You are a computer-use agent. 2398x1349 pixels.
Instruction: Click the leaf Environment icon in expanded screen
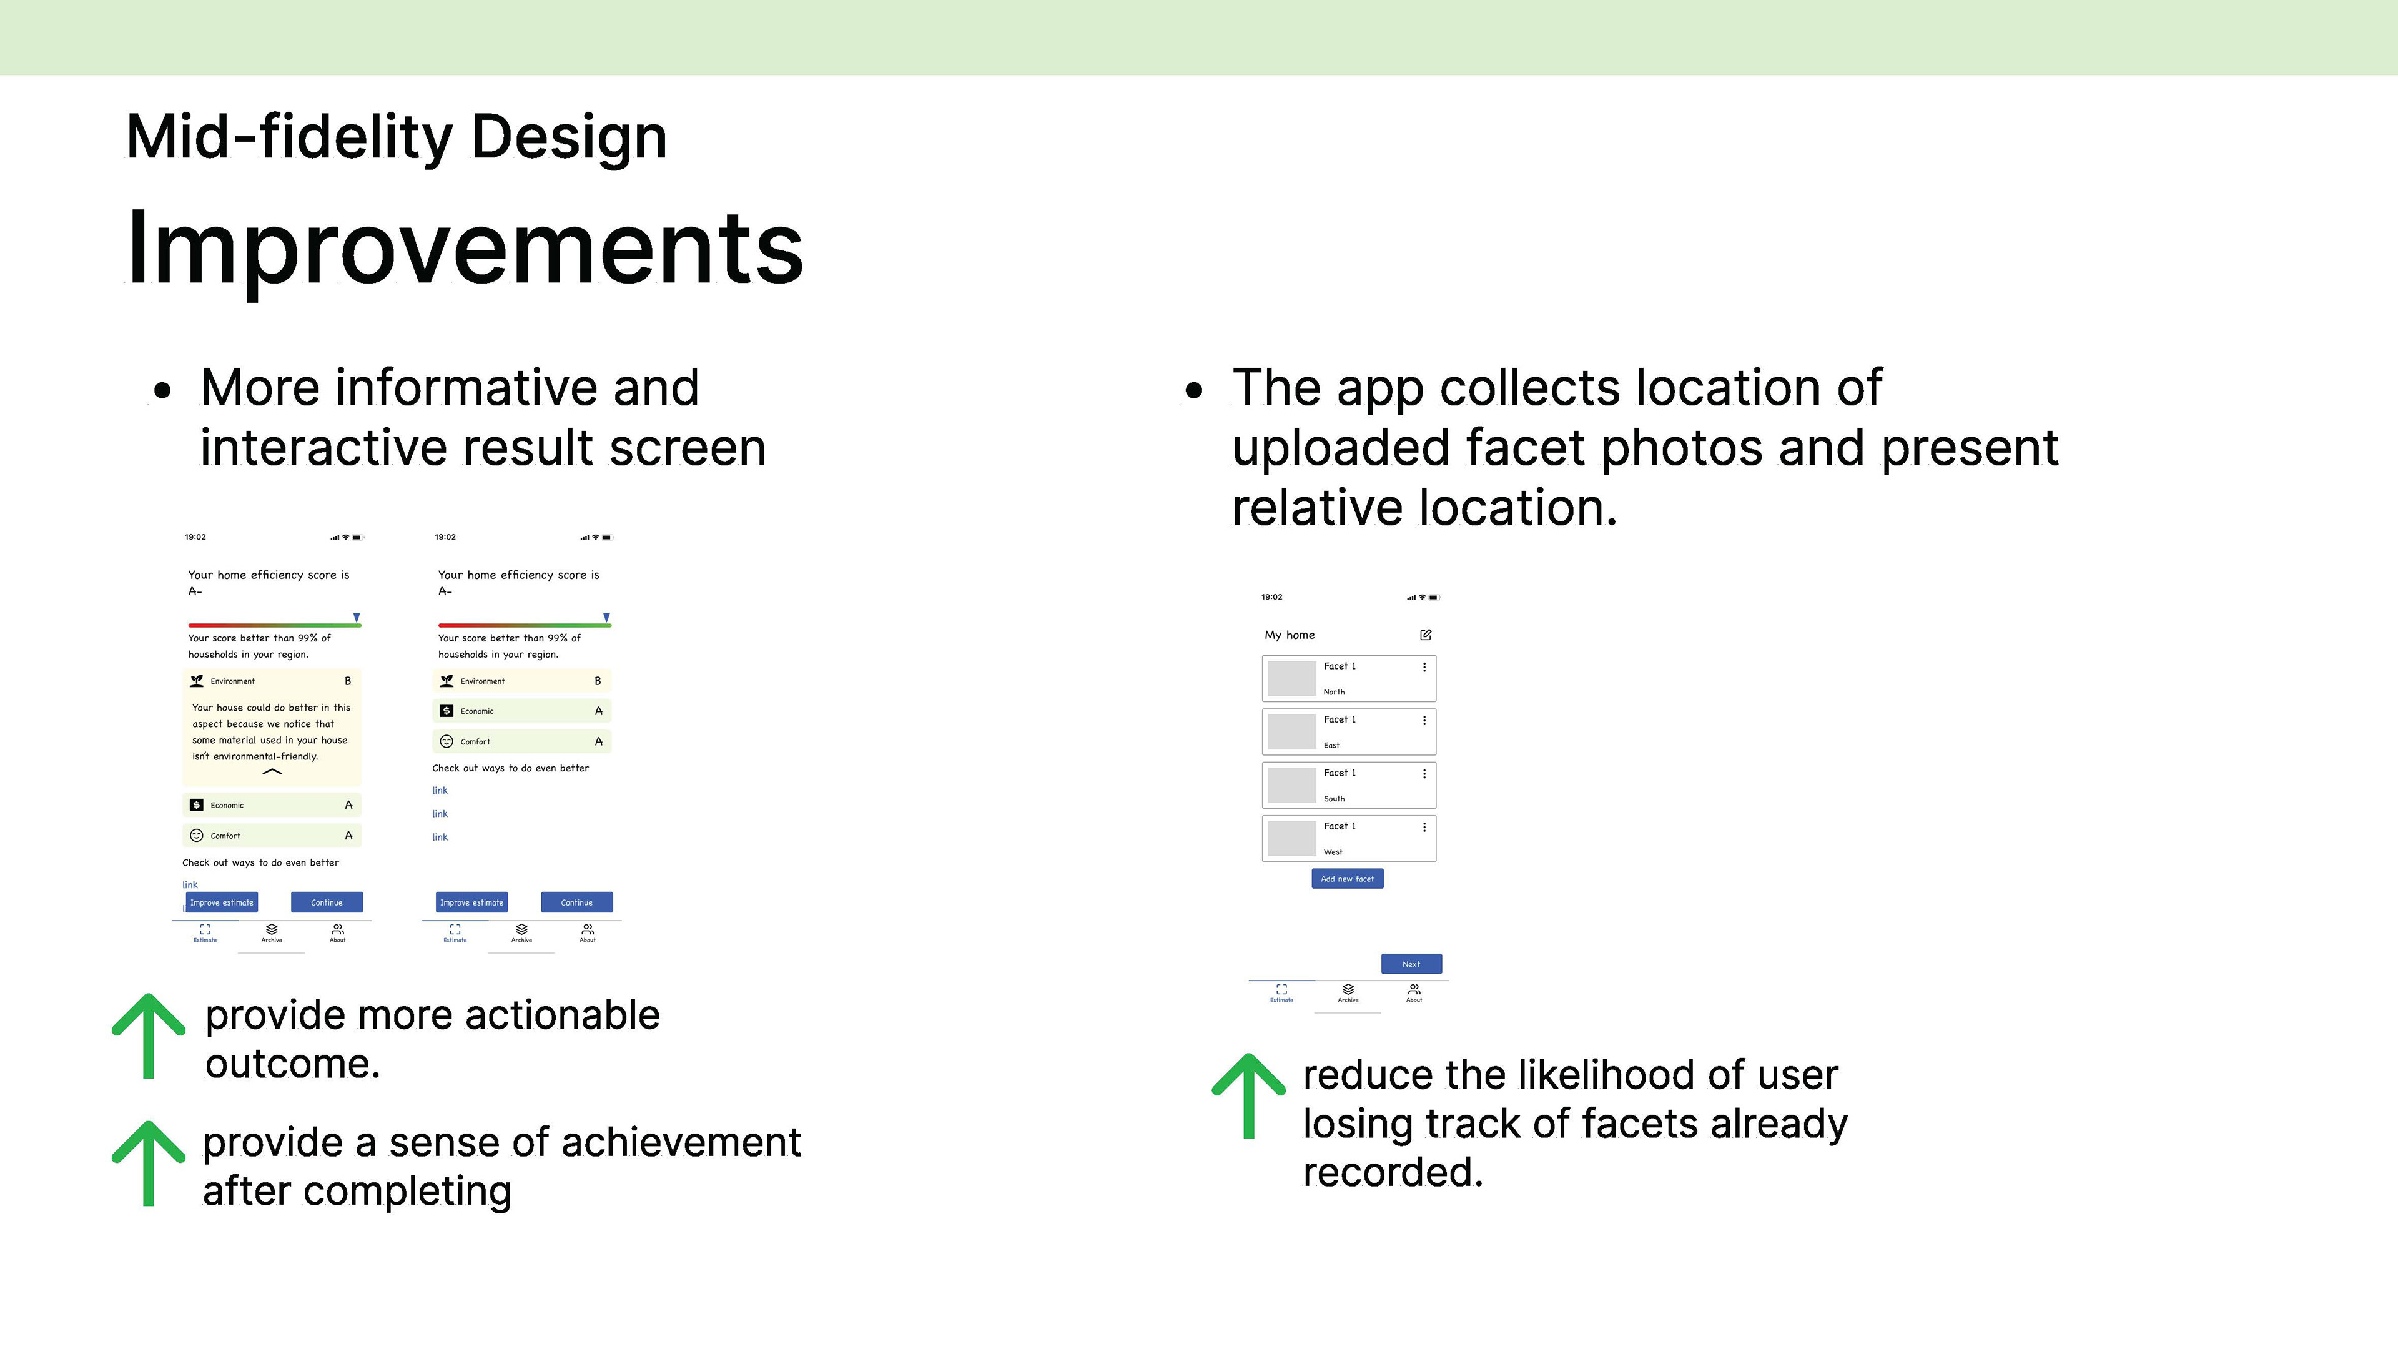(x=197, y=681)
